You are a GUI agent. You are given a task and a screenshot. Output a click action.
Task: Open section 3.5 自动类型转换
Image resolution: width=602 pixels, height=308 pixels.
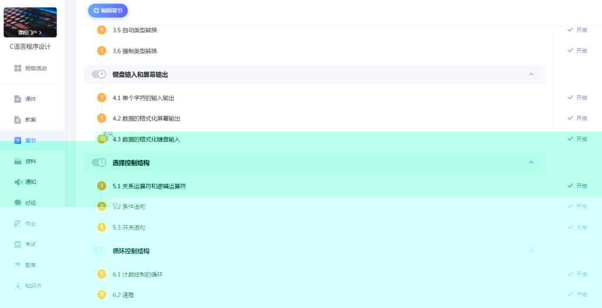click(135, 31)
